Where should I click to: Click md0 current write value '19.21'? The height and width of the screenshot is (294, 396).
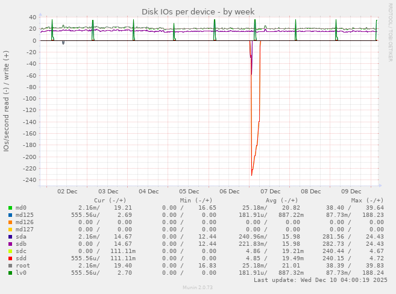(123, 208)
